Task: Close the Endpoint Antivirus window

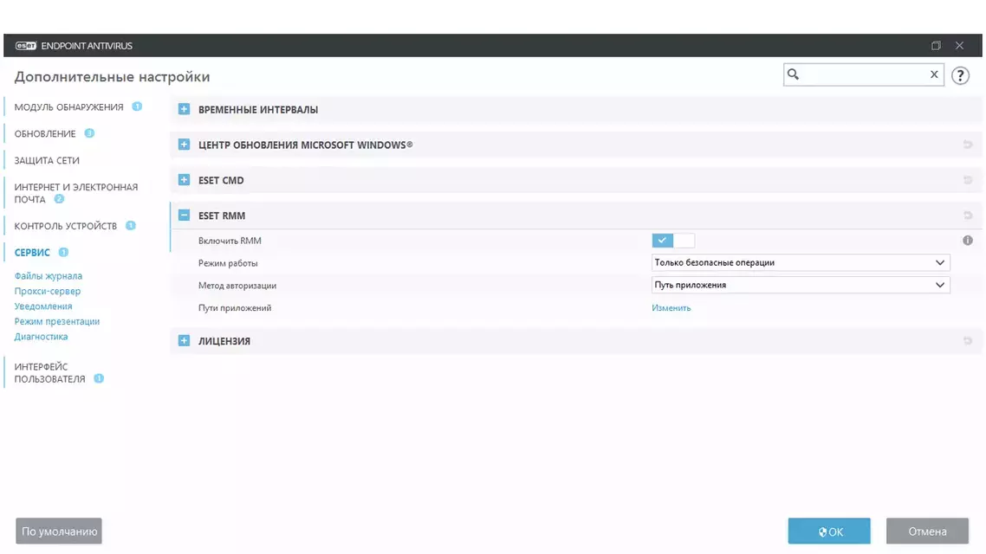Action: click(x=959, y=46)
